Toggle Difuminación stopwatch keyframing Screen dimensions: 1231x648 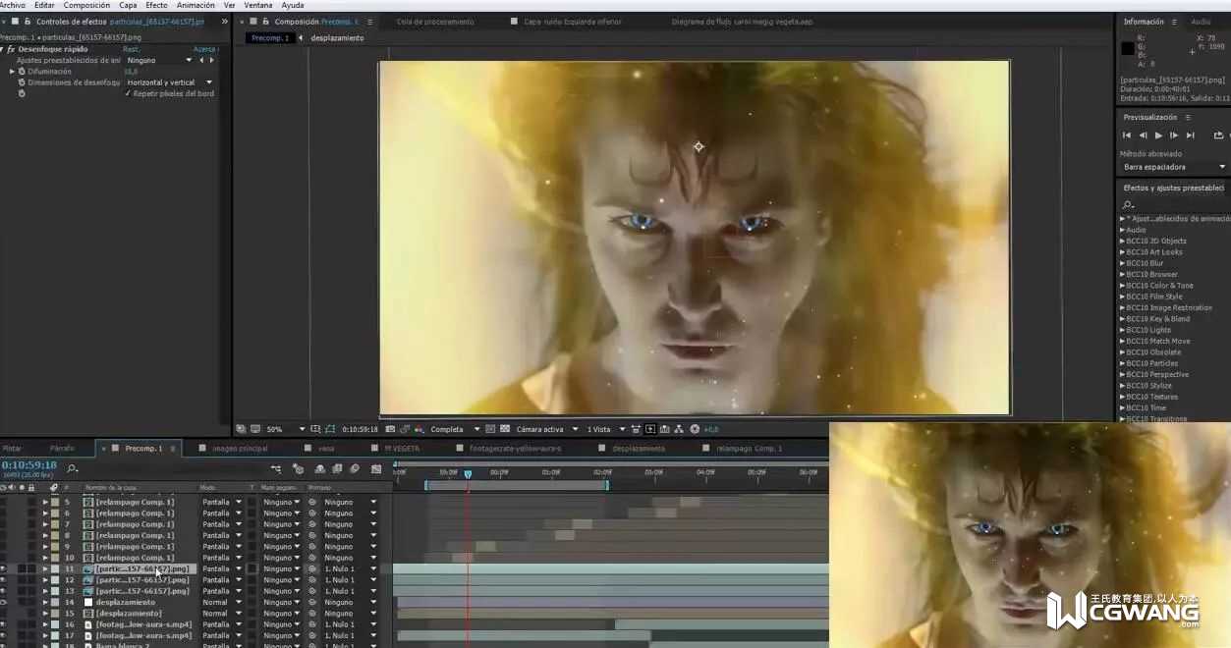pos(22,72)
